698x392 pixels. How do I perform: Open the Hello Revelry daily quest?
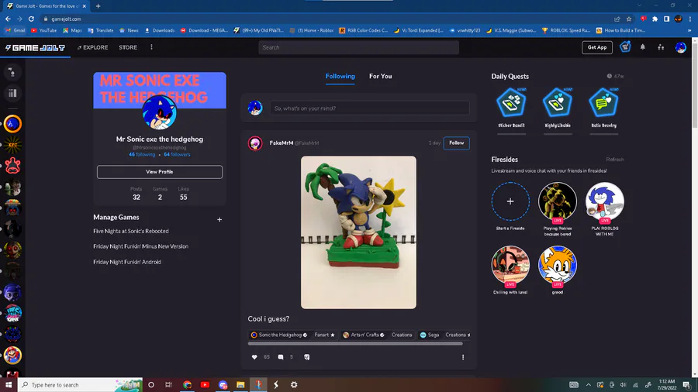[603, 108]
